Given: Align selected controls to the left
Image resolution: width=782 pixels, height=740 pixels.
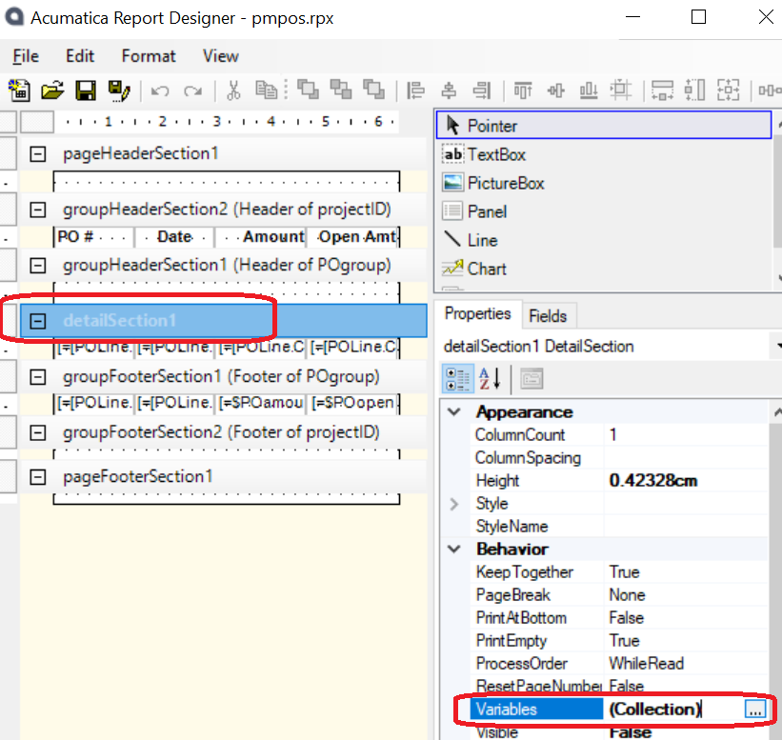Looking at the screenshot, I should 415,90.
